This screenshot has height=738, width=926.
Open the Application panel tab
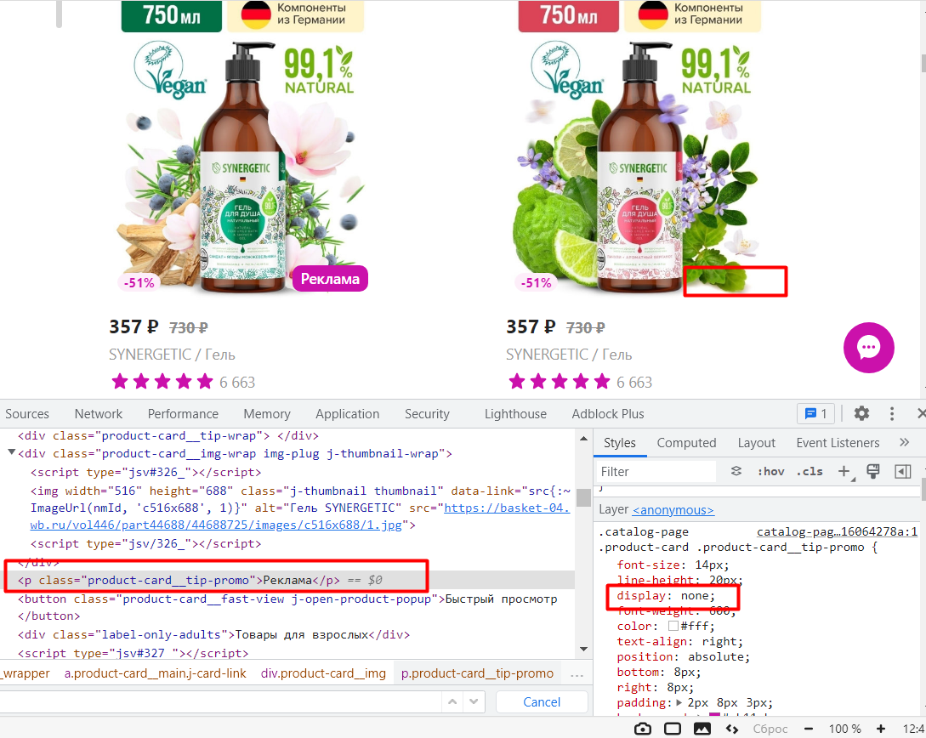(347, 414)
